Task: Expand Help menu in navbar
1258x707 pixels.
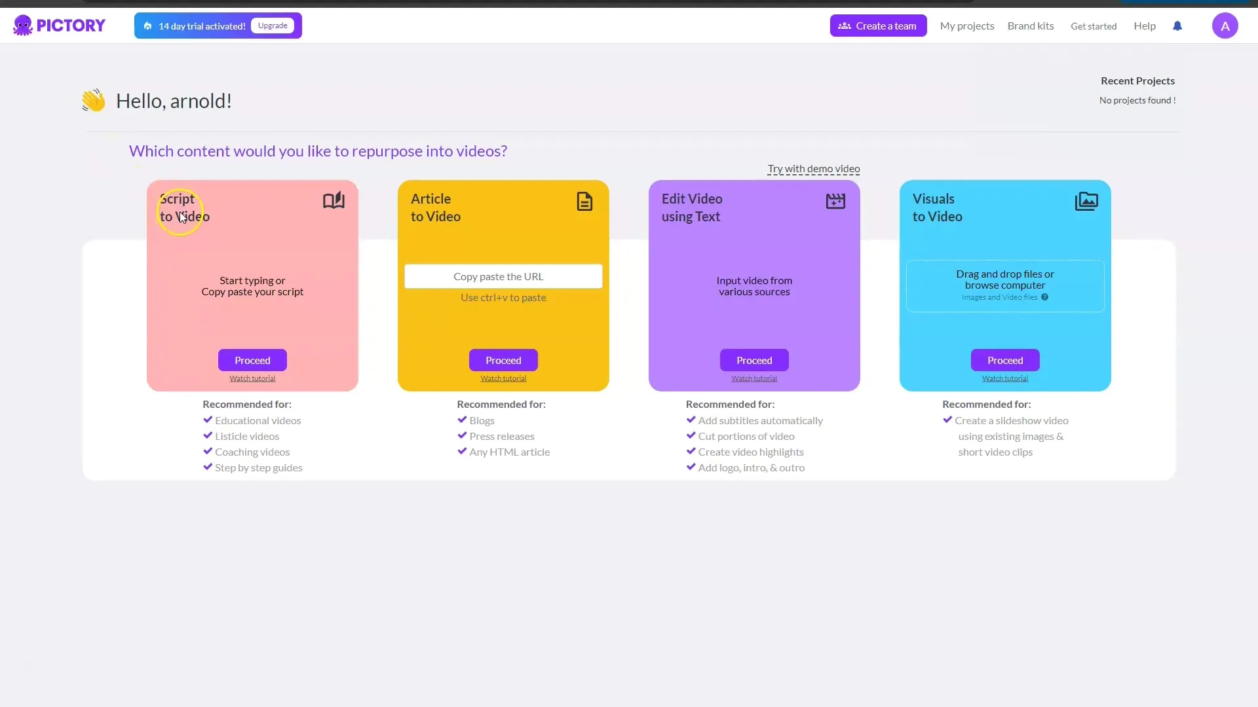Action: [1145, 26]
